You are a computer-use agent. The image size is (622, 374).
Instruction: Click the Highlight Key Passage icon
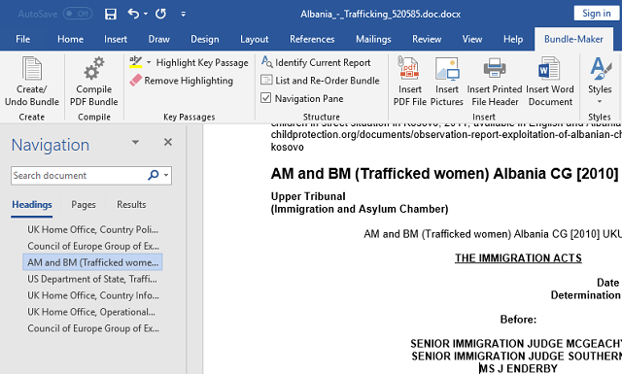point(136,62)
